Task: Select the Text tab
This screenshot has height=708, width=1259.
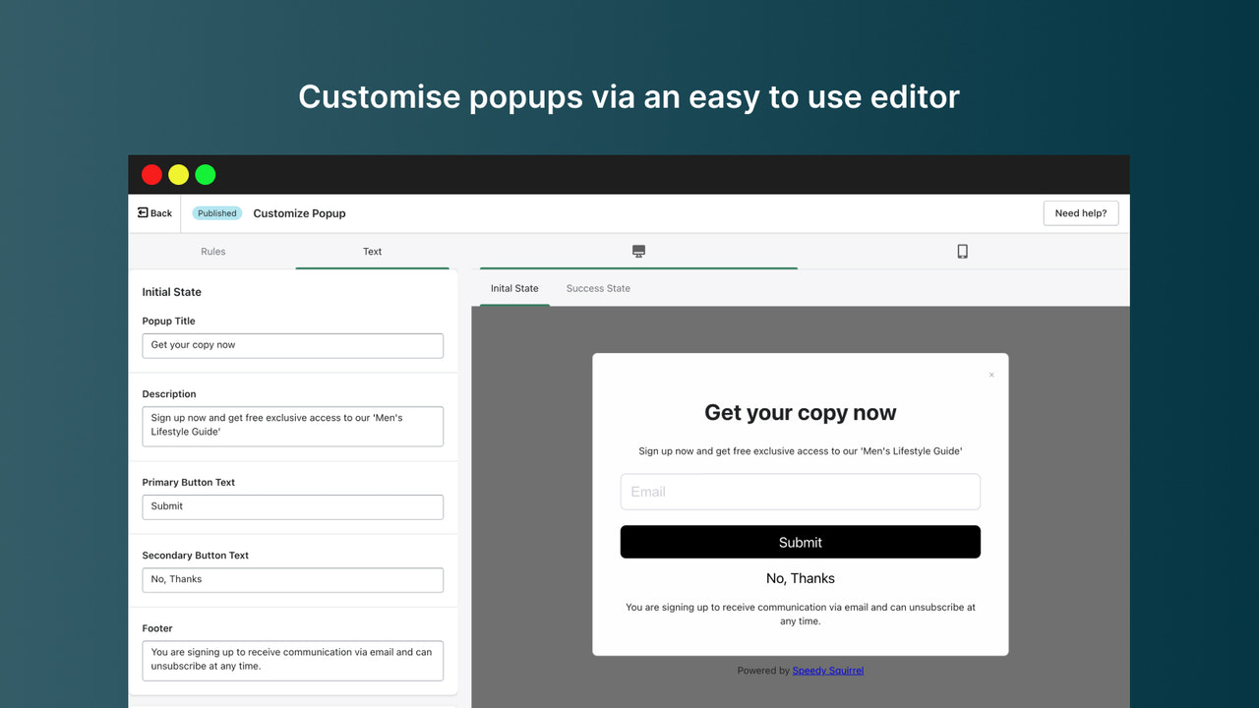Action: [x=372, y=251]
